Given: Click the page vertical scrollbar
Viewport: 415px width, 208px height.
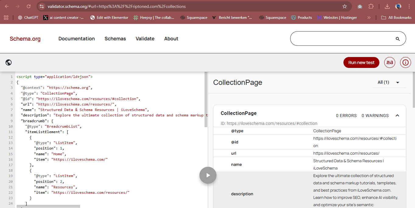Looking at the screenshot, I should (413, 90).
